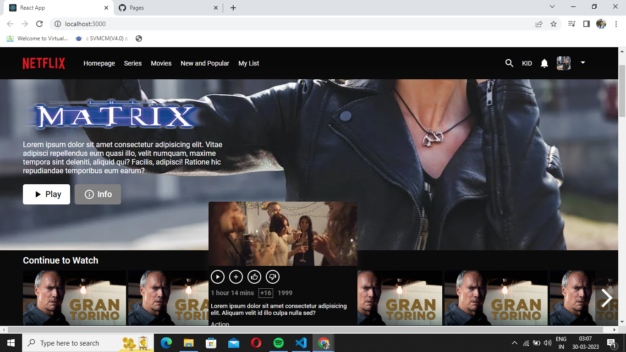The width and height of the screenshot is (626, 352).
Task: Open the Chrome user profile avatar
Action: 601,24
